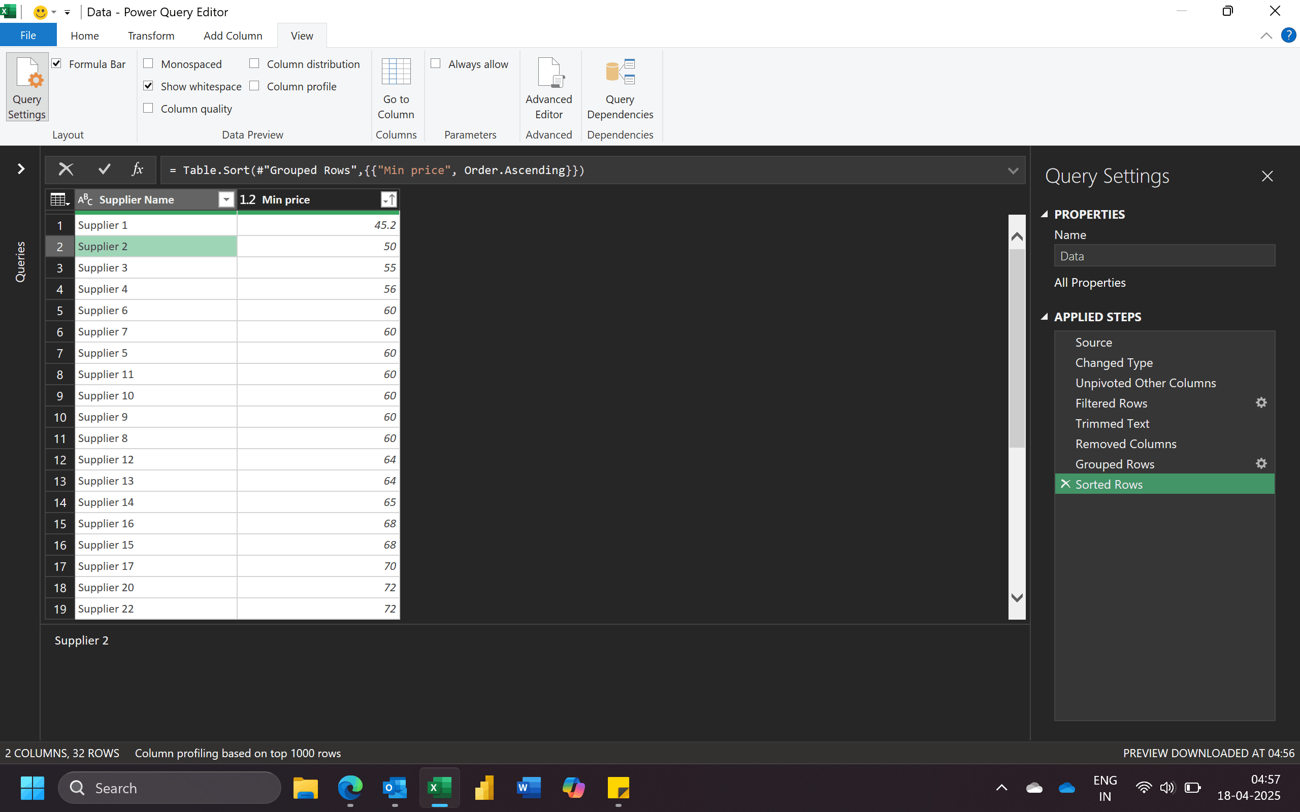Delete the Sorted Rows step with X
Screen dimensions: 1300x812
[x=1066, y=484]
